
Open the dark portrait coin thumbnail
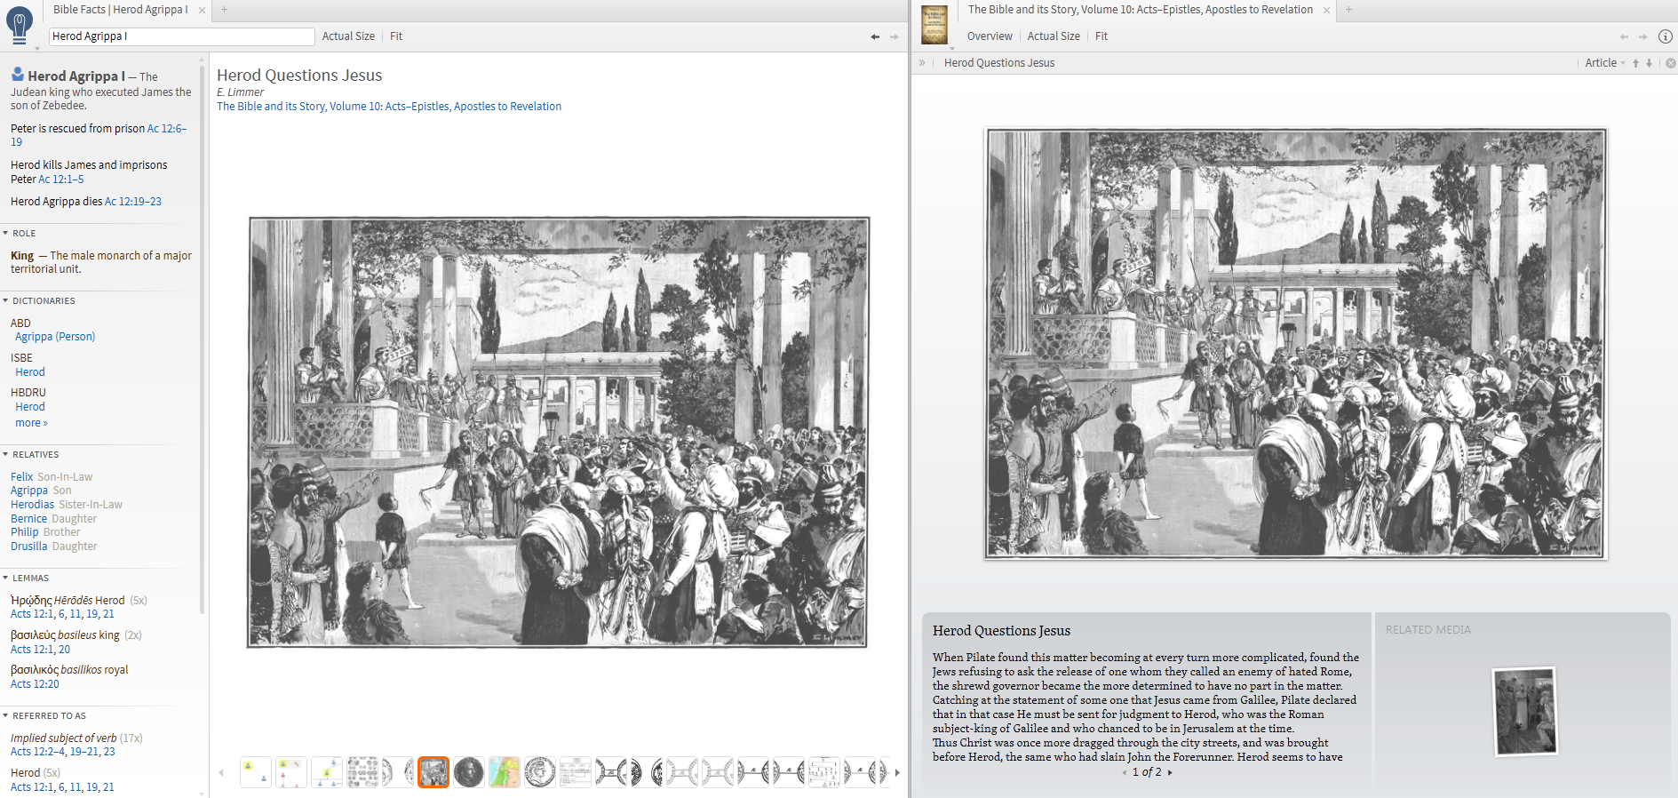pyautogui.click(x=469, y=772)
